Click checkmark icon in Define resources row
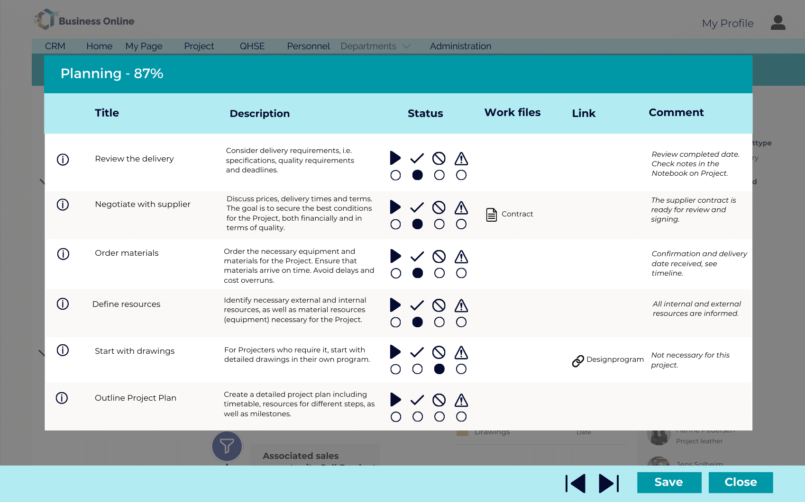The height and width of the screenshot is (502, 805). 417,305
